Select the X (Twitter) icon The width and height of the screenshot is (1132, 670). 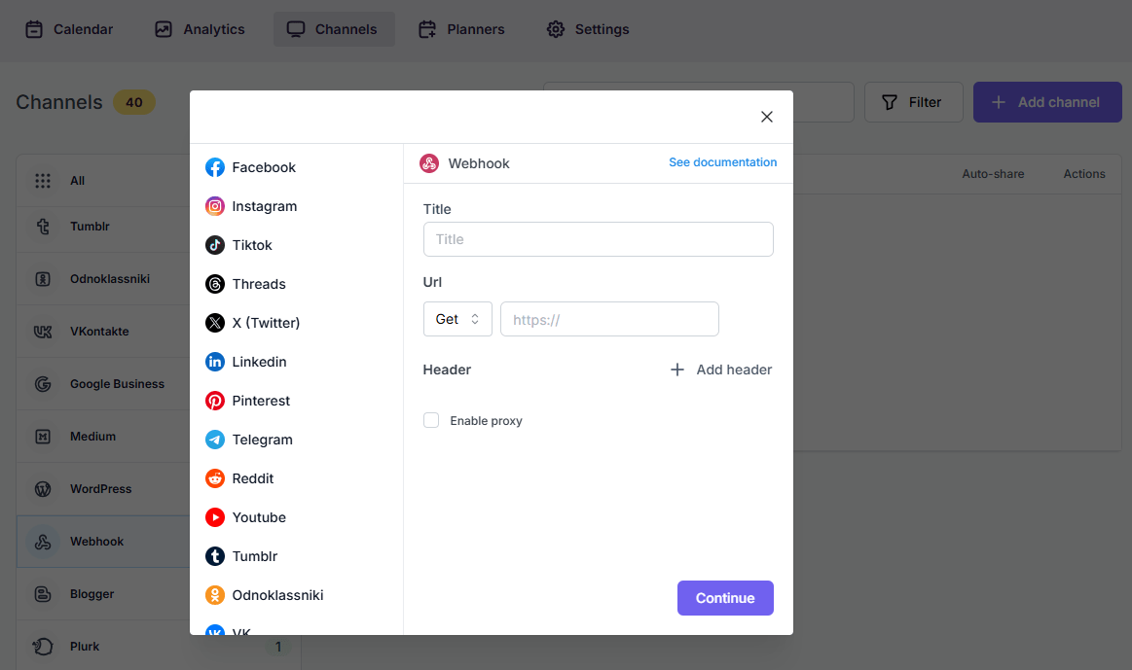(214, 323)
